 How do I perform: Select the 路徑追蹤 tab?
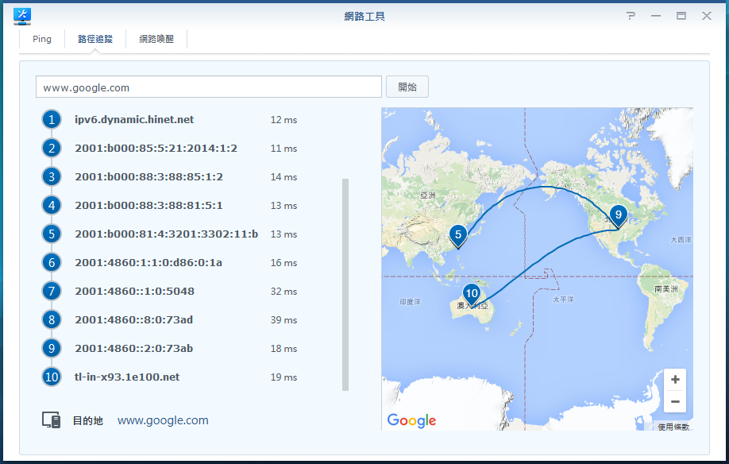point(95,39)
